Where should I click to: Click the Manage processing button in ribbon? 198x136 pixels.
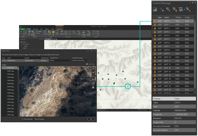[x=62, y=32]
